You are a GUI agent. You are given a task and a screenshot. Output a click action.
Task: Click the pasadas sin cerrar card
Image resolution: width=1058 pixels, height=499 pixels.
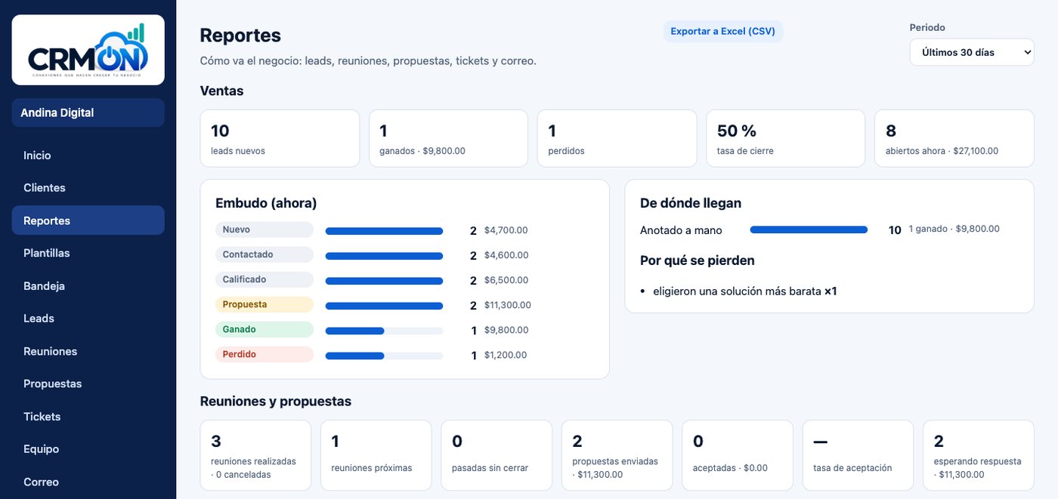(497, 455)
